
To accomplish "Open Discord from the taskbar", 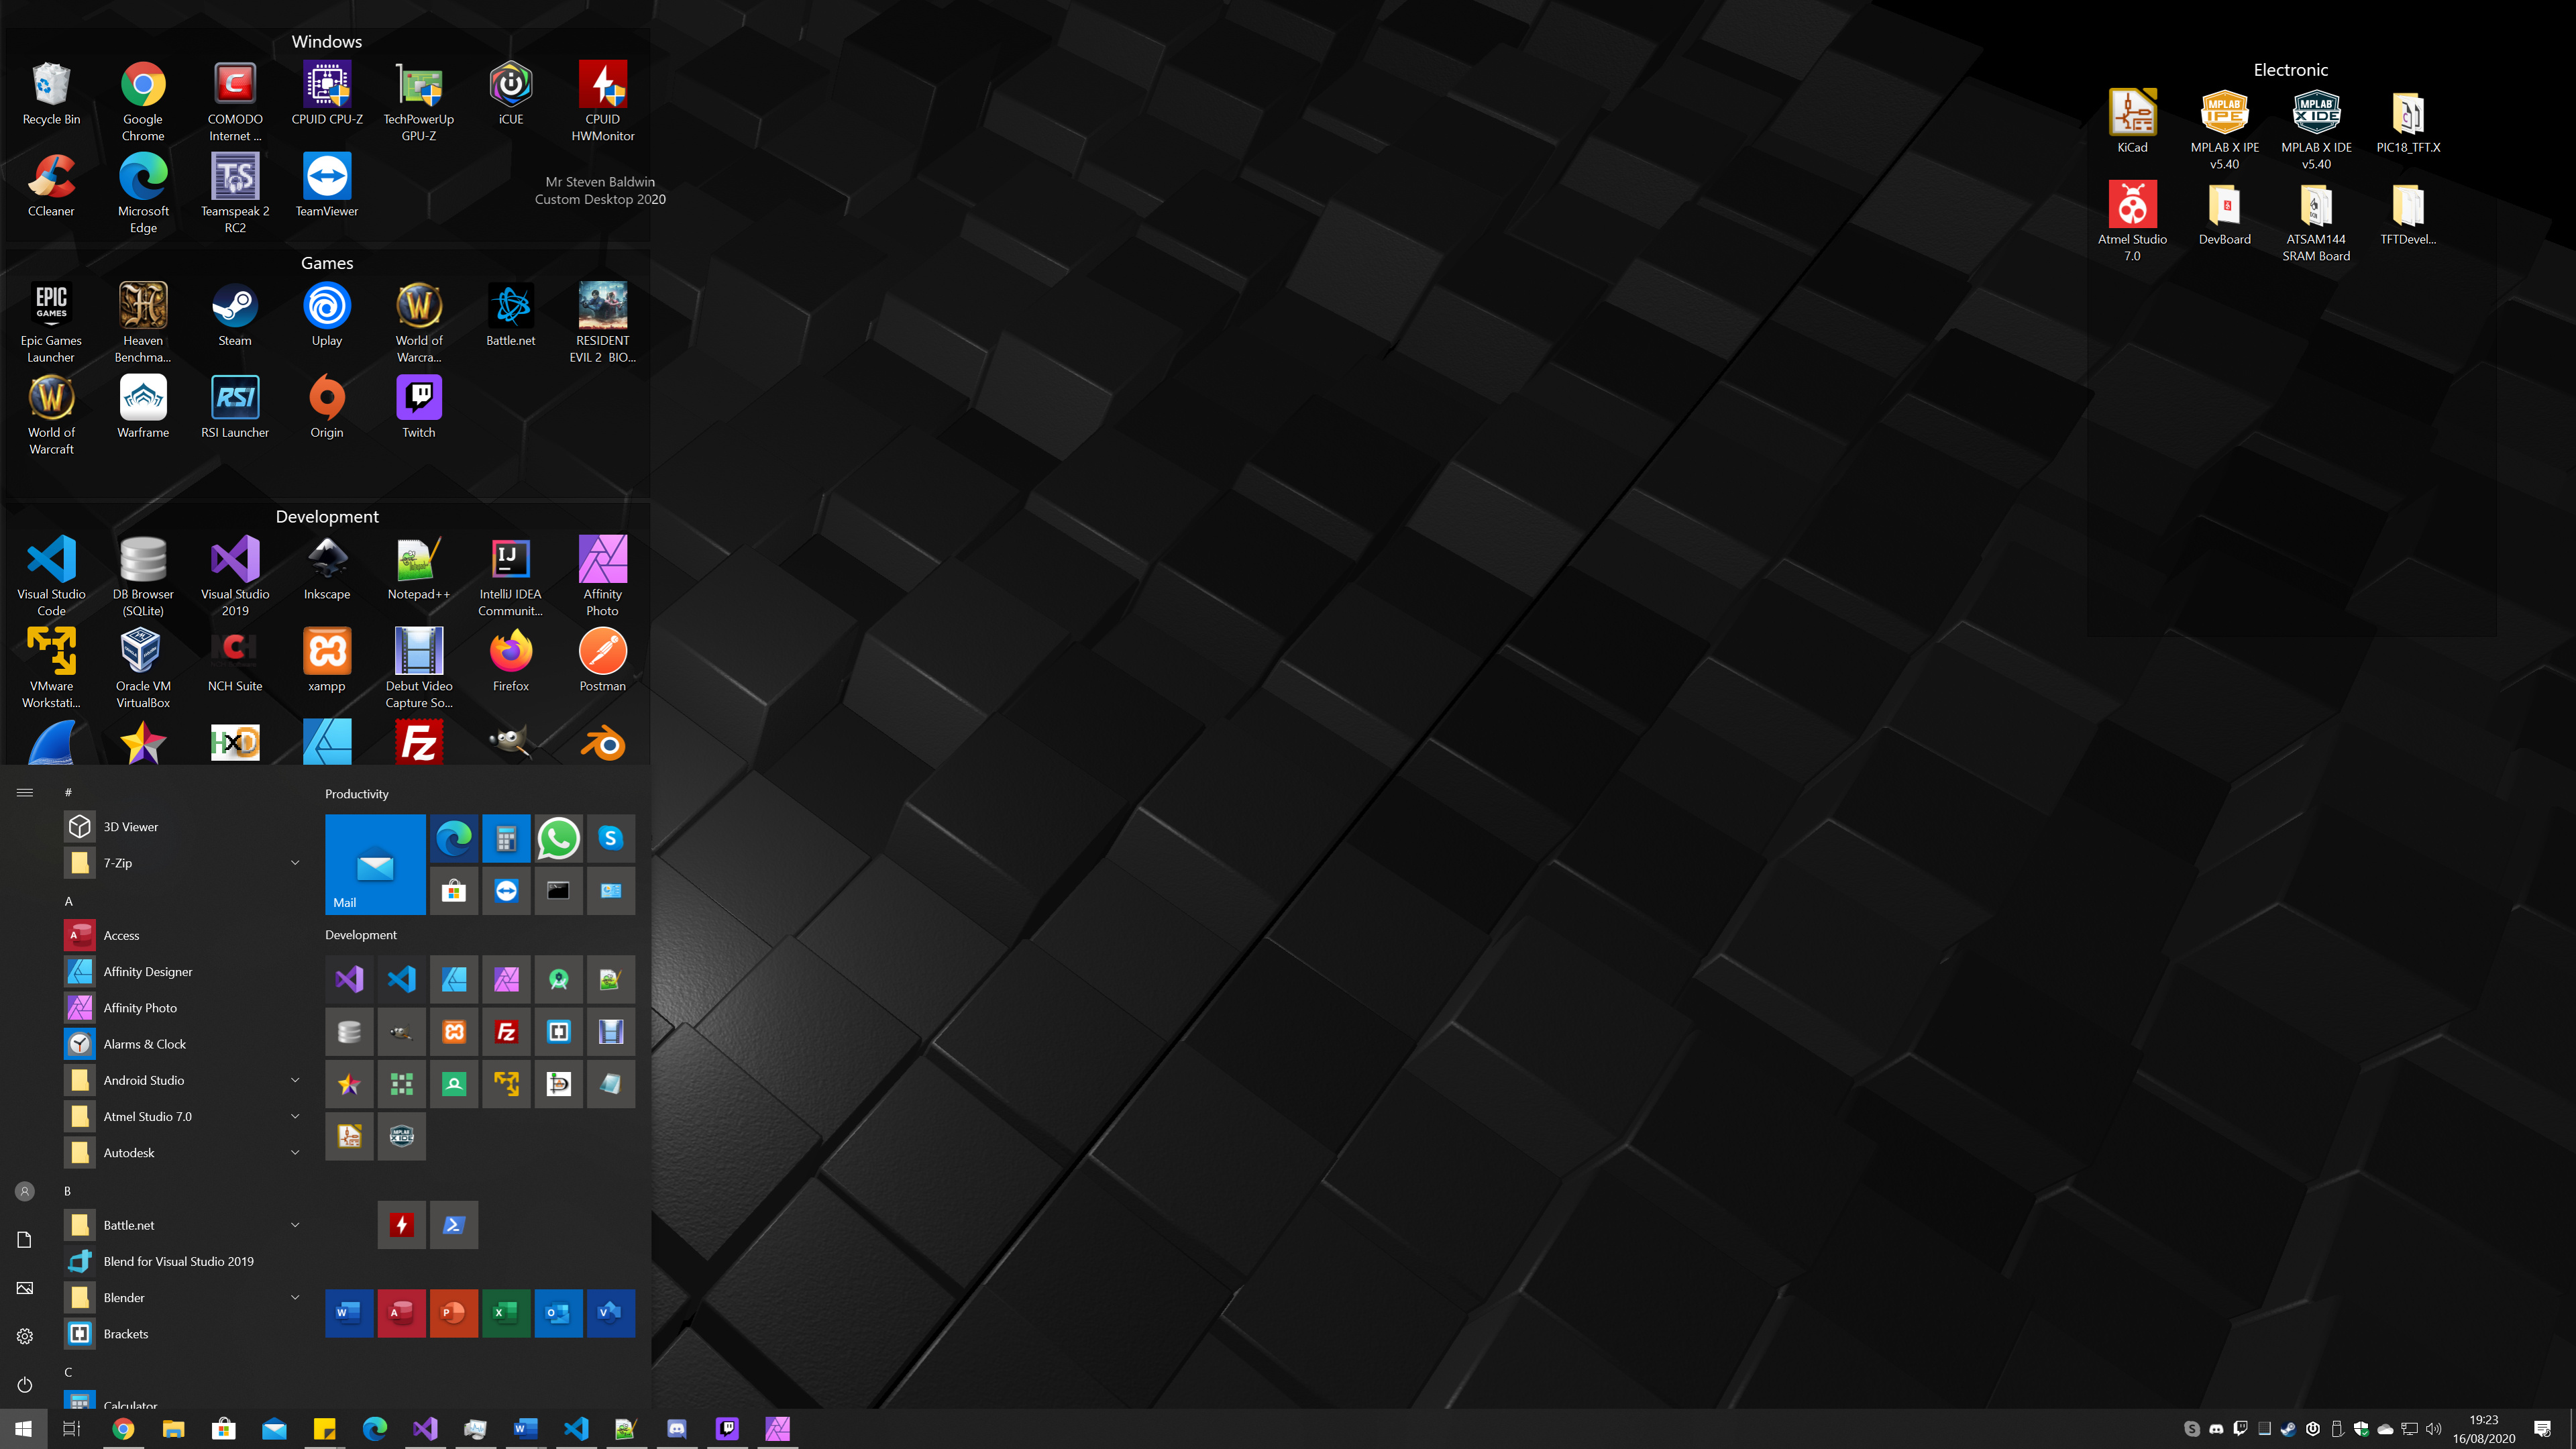I will pos(676,1429).
